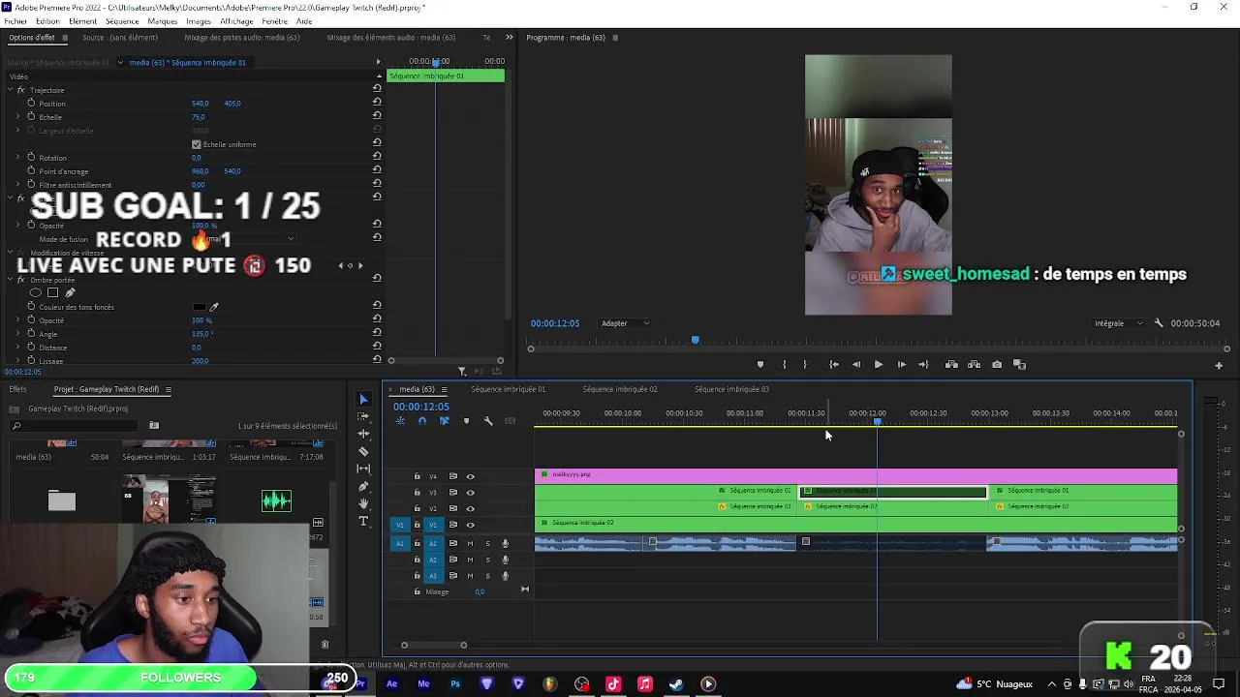Collapse the Ombre portée effect
This screenshot has width=1240, height=697.
[10, 280]
